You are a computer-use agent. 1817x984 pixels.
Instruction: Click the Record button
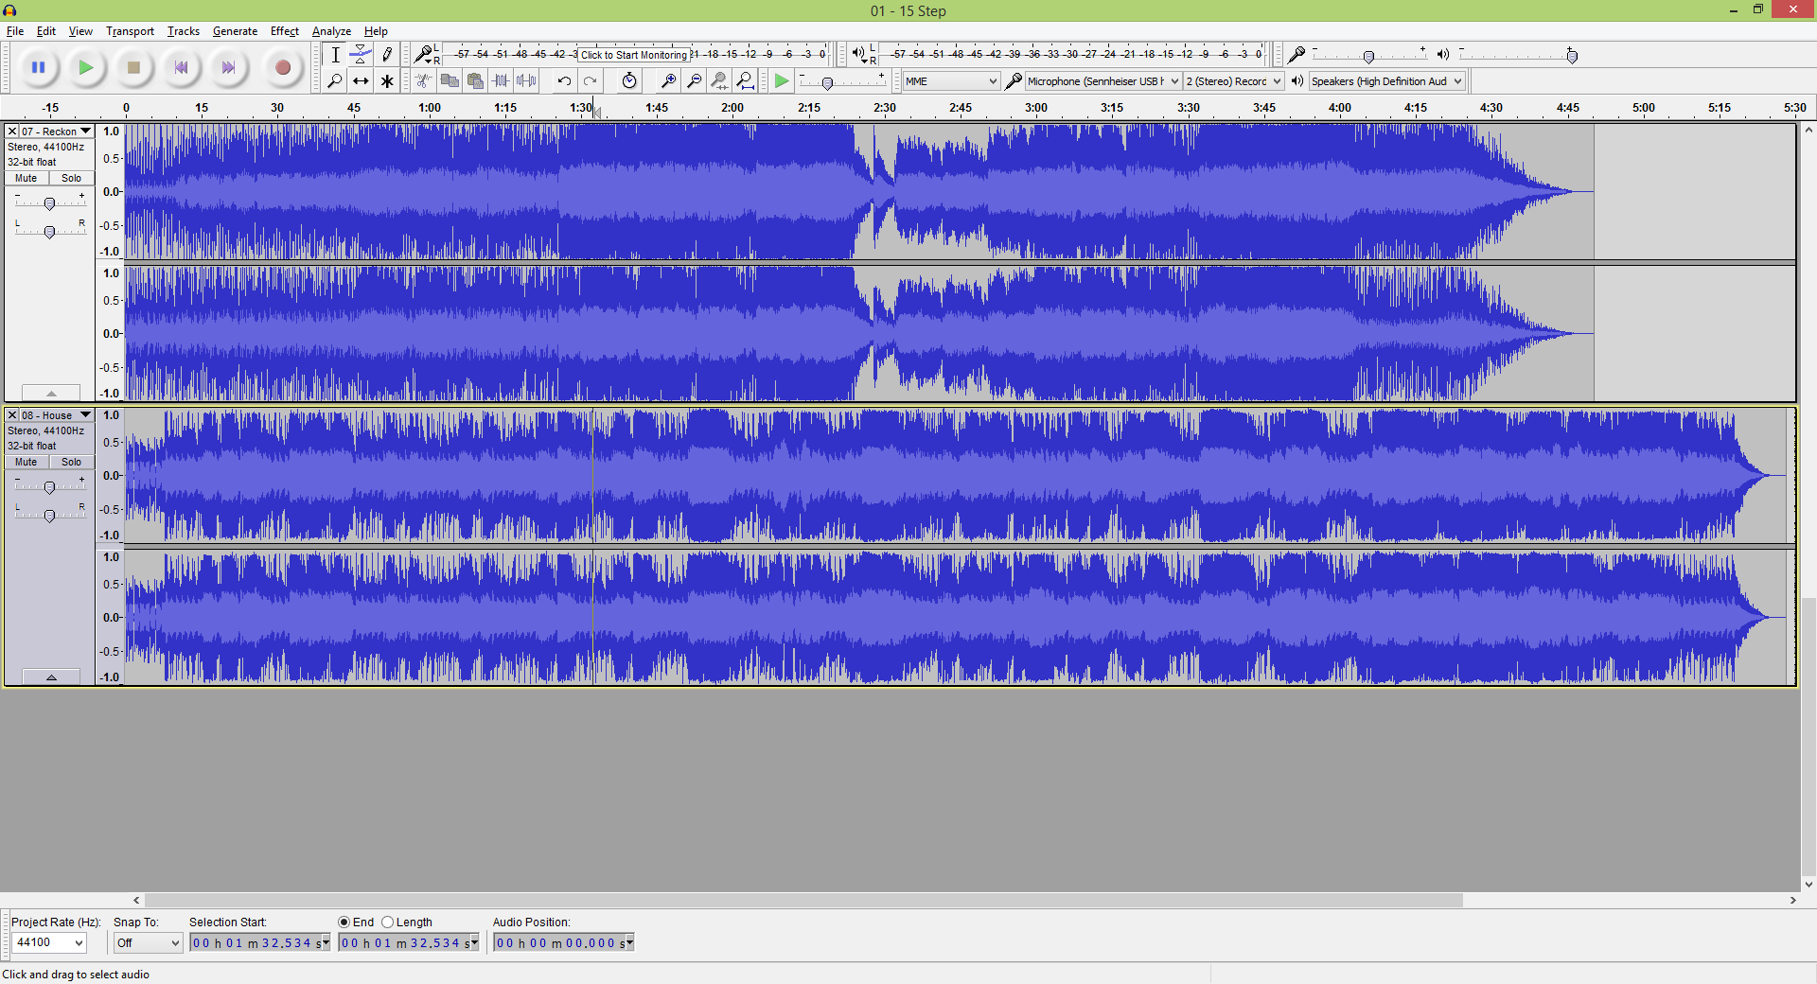click(282, 67)
